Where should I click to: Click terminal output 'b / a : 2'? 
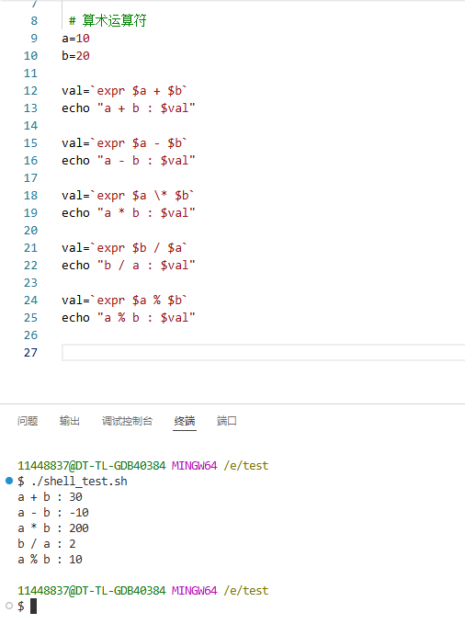click(x=47, y=544)
